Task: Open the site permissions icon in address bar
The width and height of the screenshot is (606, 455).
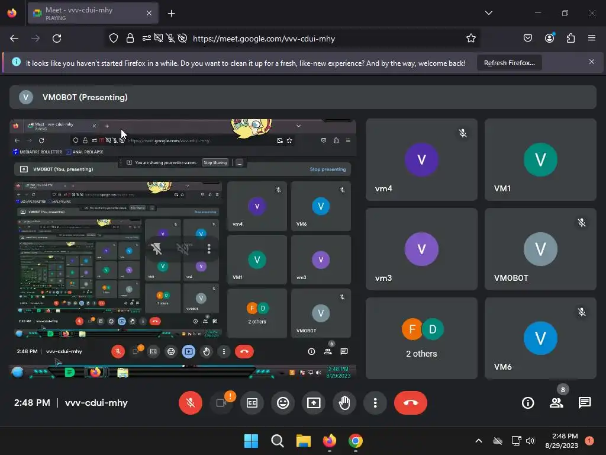Action: point(147,39)
